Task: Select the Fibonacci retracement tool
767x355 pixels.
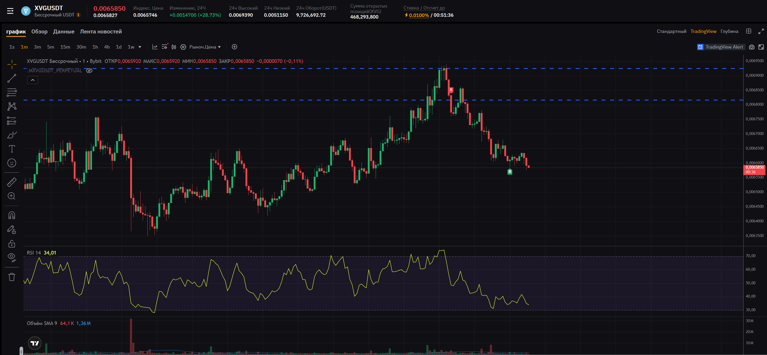Action: pyautogui.click(x=12, y=92)
